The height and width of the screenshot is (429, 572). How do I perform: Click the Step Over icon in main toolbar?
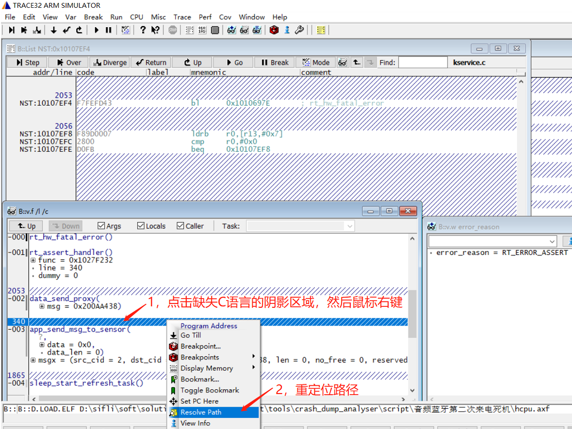(x=24, y=30)
